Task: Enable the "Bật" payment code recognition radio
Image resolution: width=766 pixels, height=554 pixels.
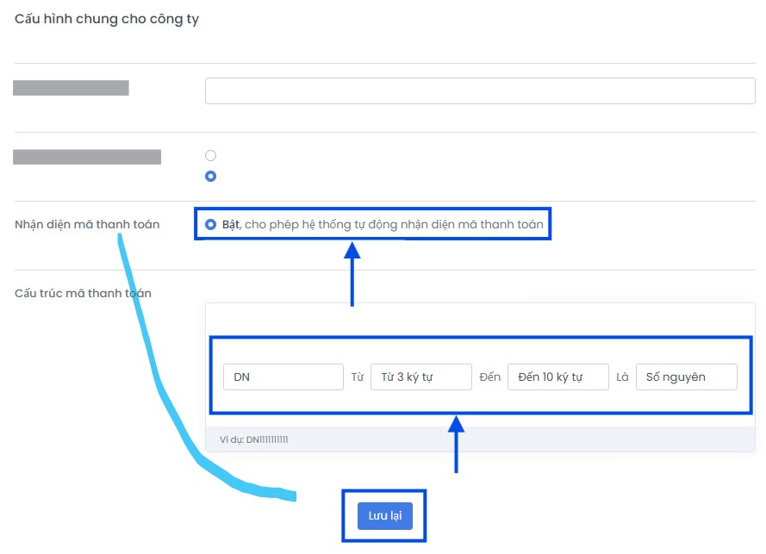Action: 210,225
